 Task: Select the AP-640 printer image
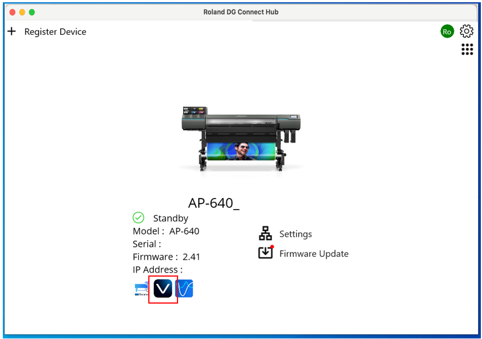tap(241, 139)
